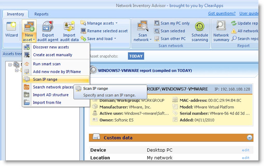The width and height of the screenshot is (264, 166).
Task: Click Search report magnifier icon
Action: coord(234,38)
